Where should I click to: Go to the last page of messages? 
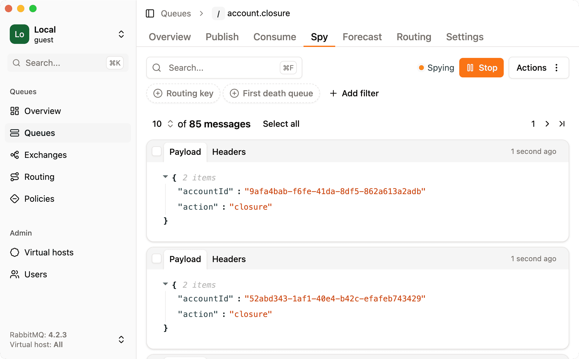(x=562, y=124)
